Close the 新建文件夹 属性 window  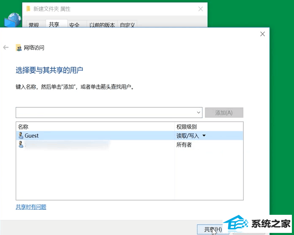[201, 9]
